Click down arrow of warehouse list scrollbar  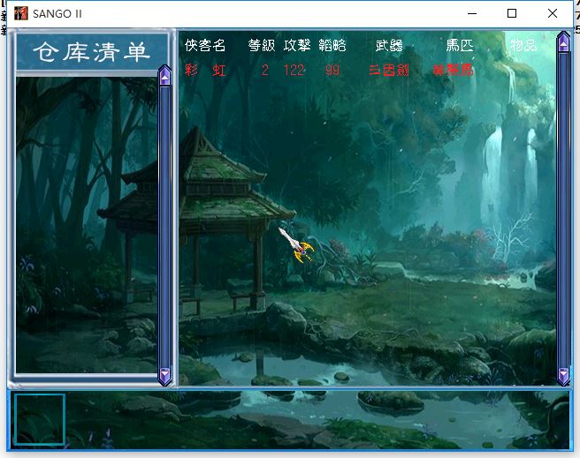point(164,376)
